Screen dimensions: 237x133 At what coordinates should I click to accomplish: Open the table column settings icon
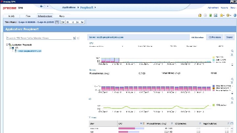point(232,123)
